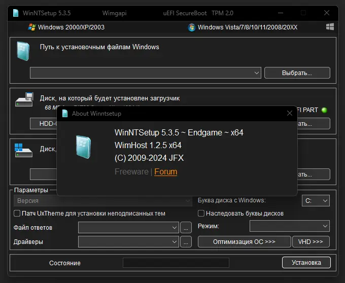
Task: Browse for Драйверы with ... button
Action: [x=186, y=241]
